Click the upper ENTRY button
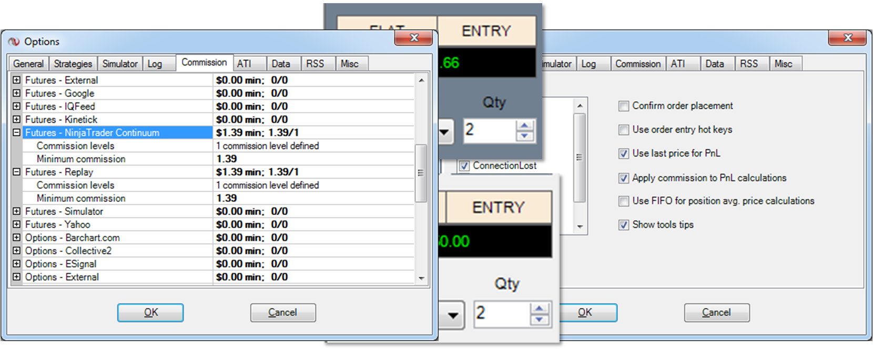 click(x=486, y=31)
